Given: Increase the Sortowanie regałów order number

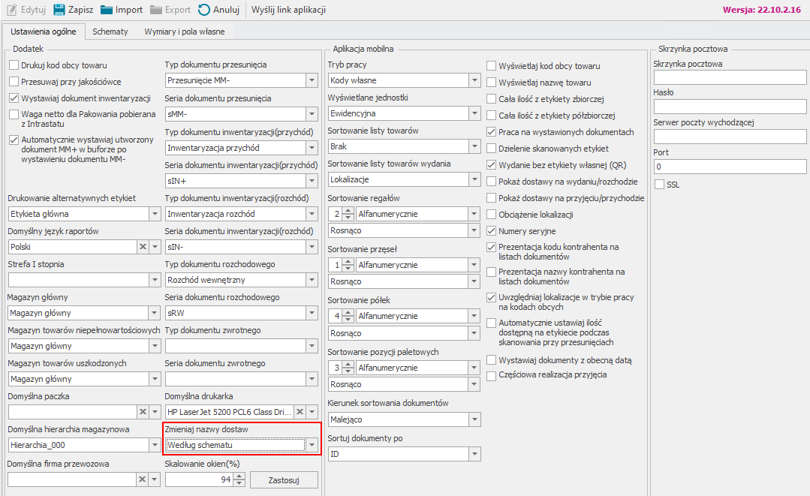Looking at the screenshot, I should click(348, 211).
